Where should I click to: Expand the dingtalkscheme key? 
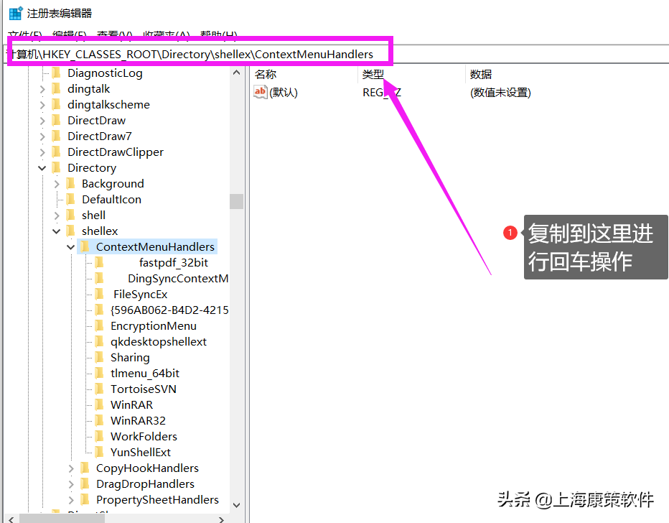[42, 105]
